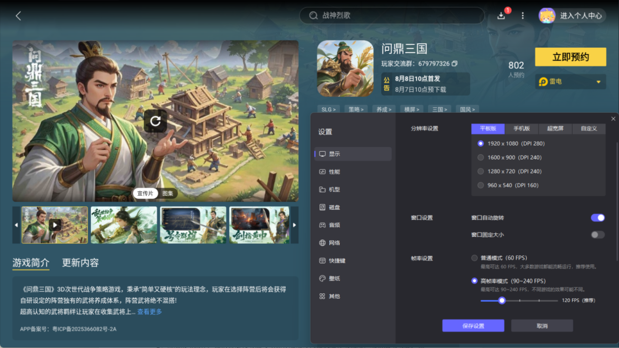Set FPS slider to rightmost track section
619x348 pixels.
pyautogui.click(x=548, y=301)
